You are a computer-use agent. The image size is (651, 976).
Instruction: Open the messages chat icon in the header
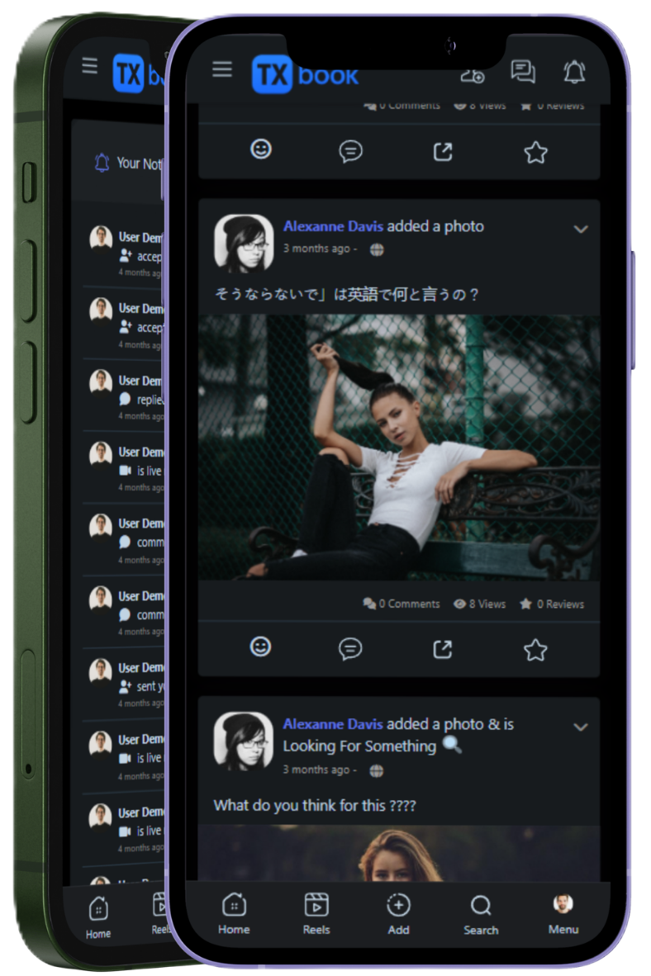(x=523, y=72)
